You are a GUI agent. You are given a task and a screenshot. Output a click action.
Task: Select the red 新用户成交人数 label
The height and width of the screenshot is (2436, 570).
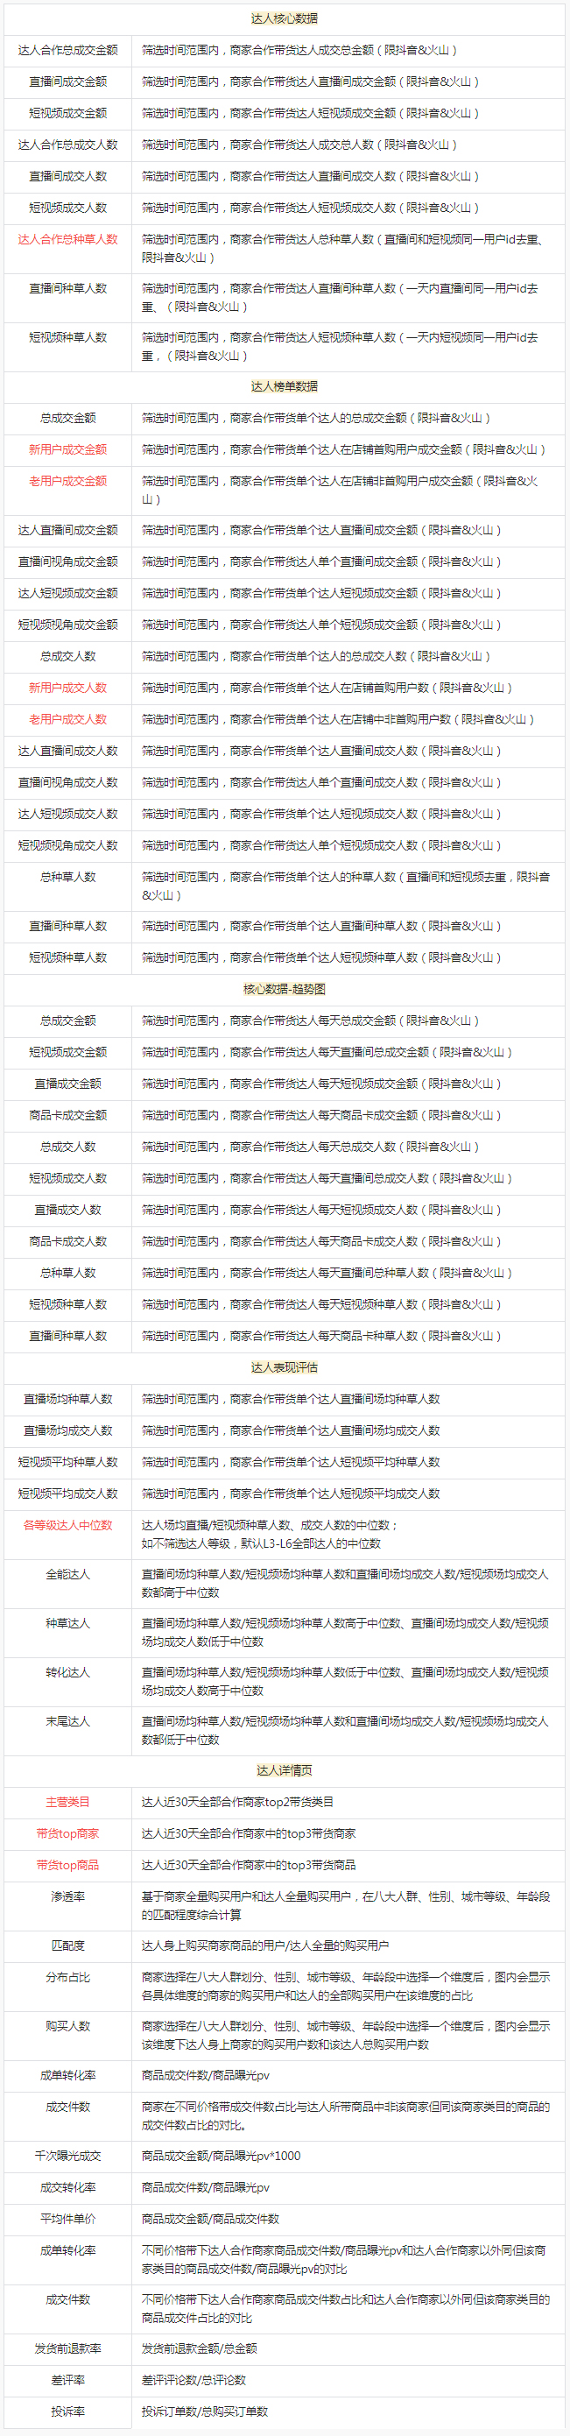pyautogui.click(x=68, y=688)
